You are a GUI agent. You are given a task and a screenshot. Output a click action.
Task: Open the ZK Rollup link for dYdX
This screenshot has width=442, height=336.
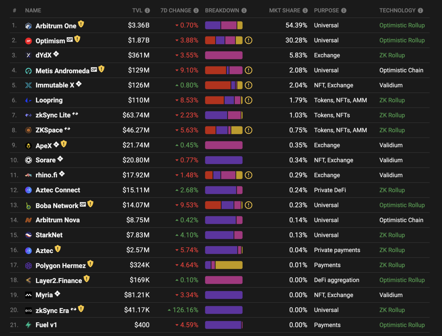pos(392,55)
